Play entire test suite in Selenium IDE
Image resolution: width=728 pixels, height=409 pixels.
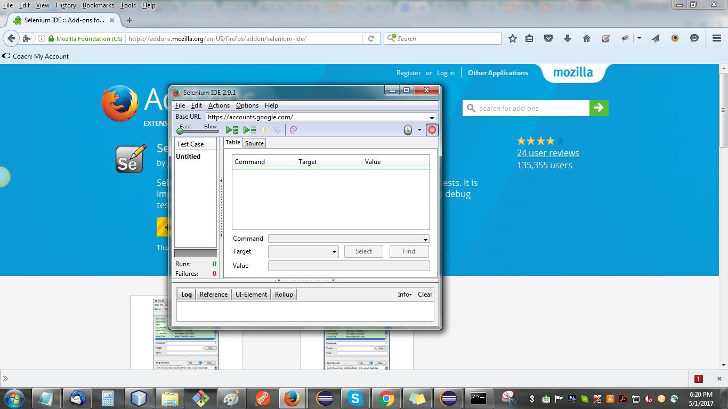click(232, 130)
